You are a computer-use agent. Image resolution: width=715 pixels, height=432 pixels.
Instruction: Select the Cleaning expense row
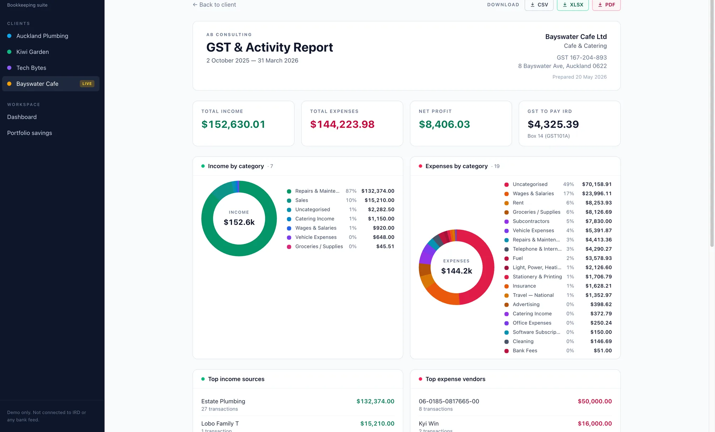click(x=558, y=342)
